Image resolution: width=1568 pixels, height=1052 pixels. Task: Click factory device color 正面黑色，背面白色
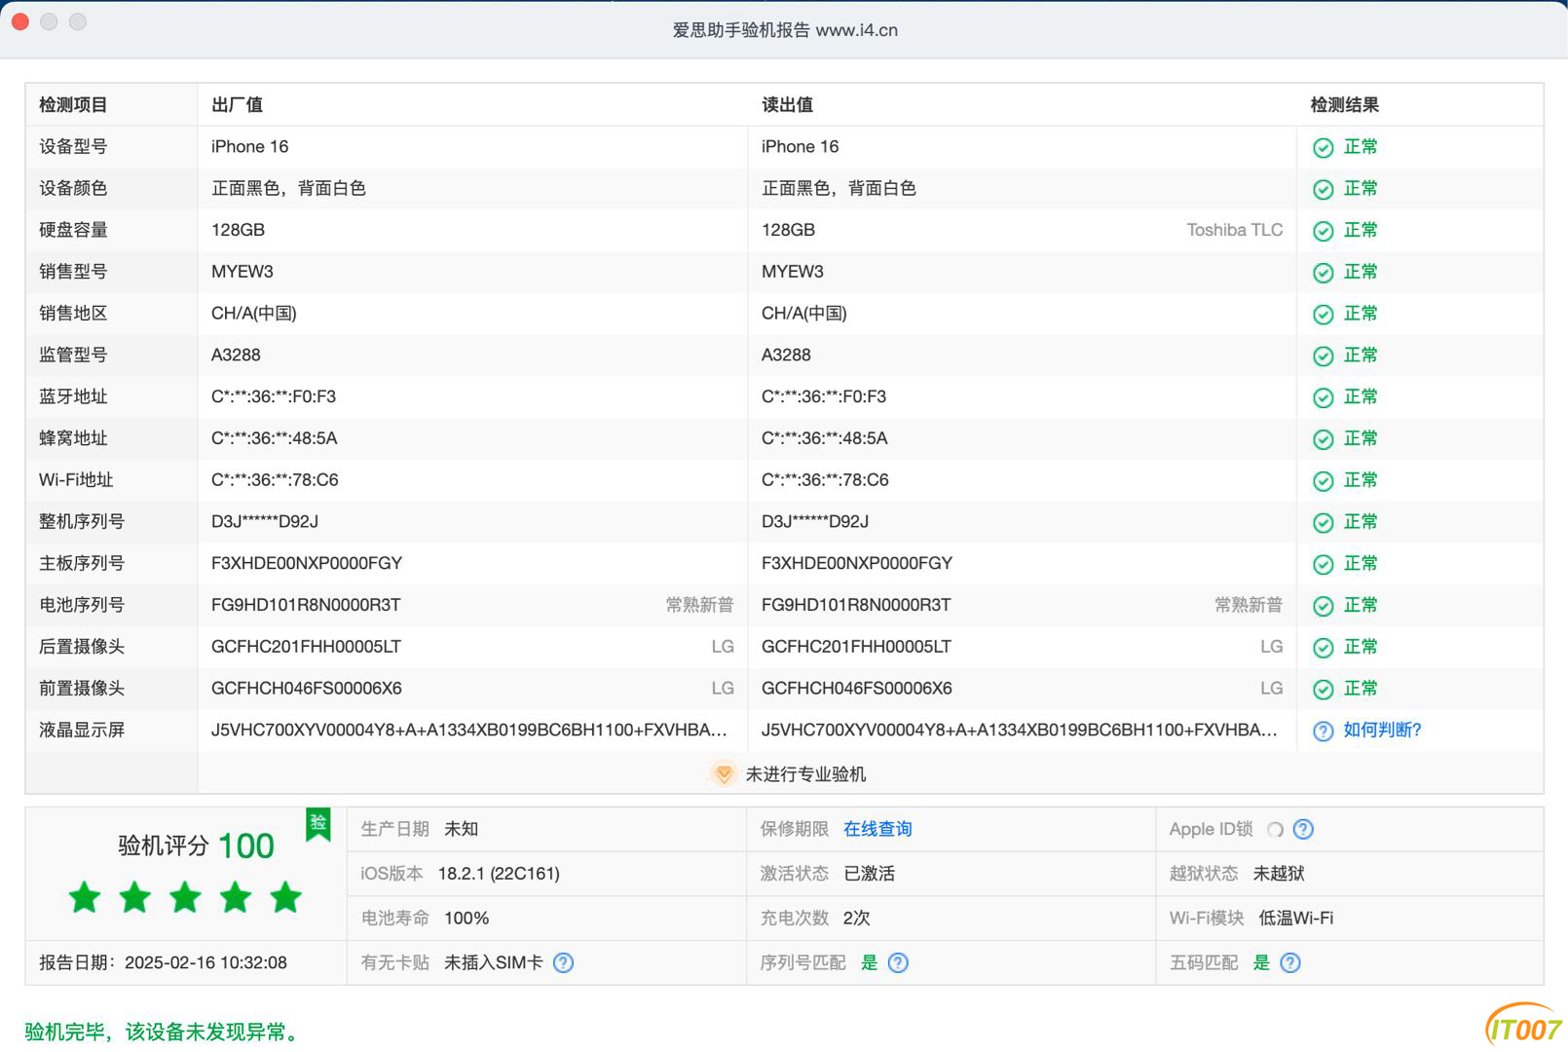(288, 188)
